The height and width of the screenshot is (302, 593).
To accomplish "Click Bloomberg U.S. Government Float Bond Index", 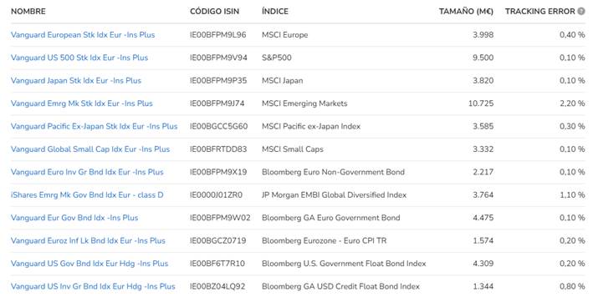I will coord(344,264).
